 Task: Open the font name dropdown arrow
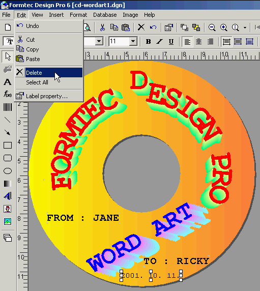point(99,41)
